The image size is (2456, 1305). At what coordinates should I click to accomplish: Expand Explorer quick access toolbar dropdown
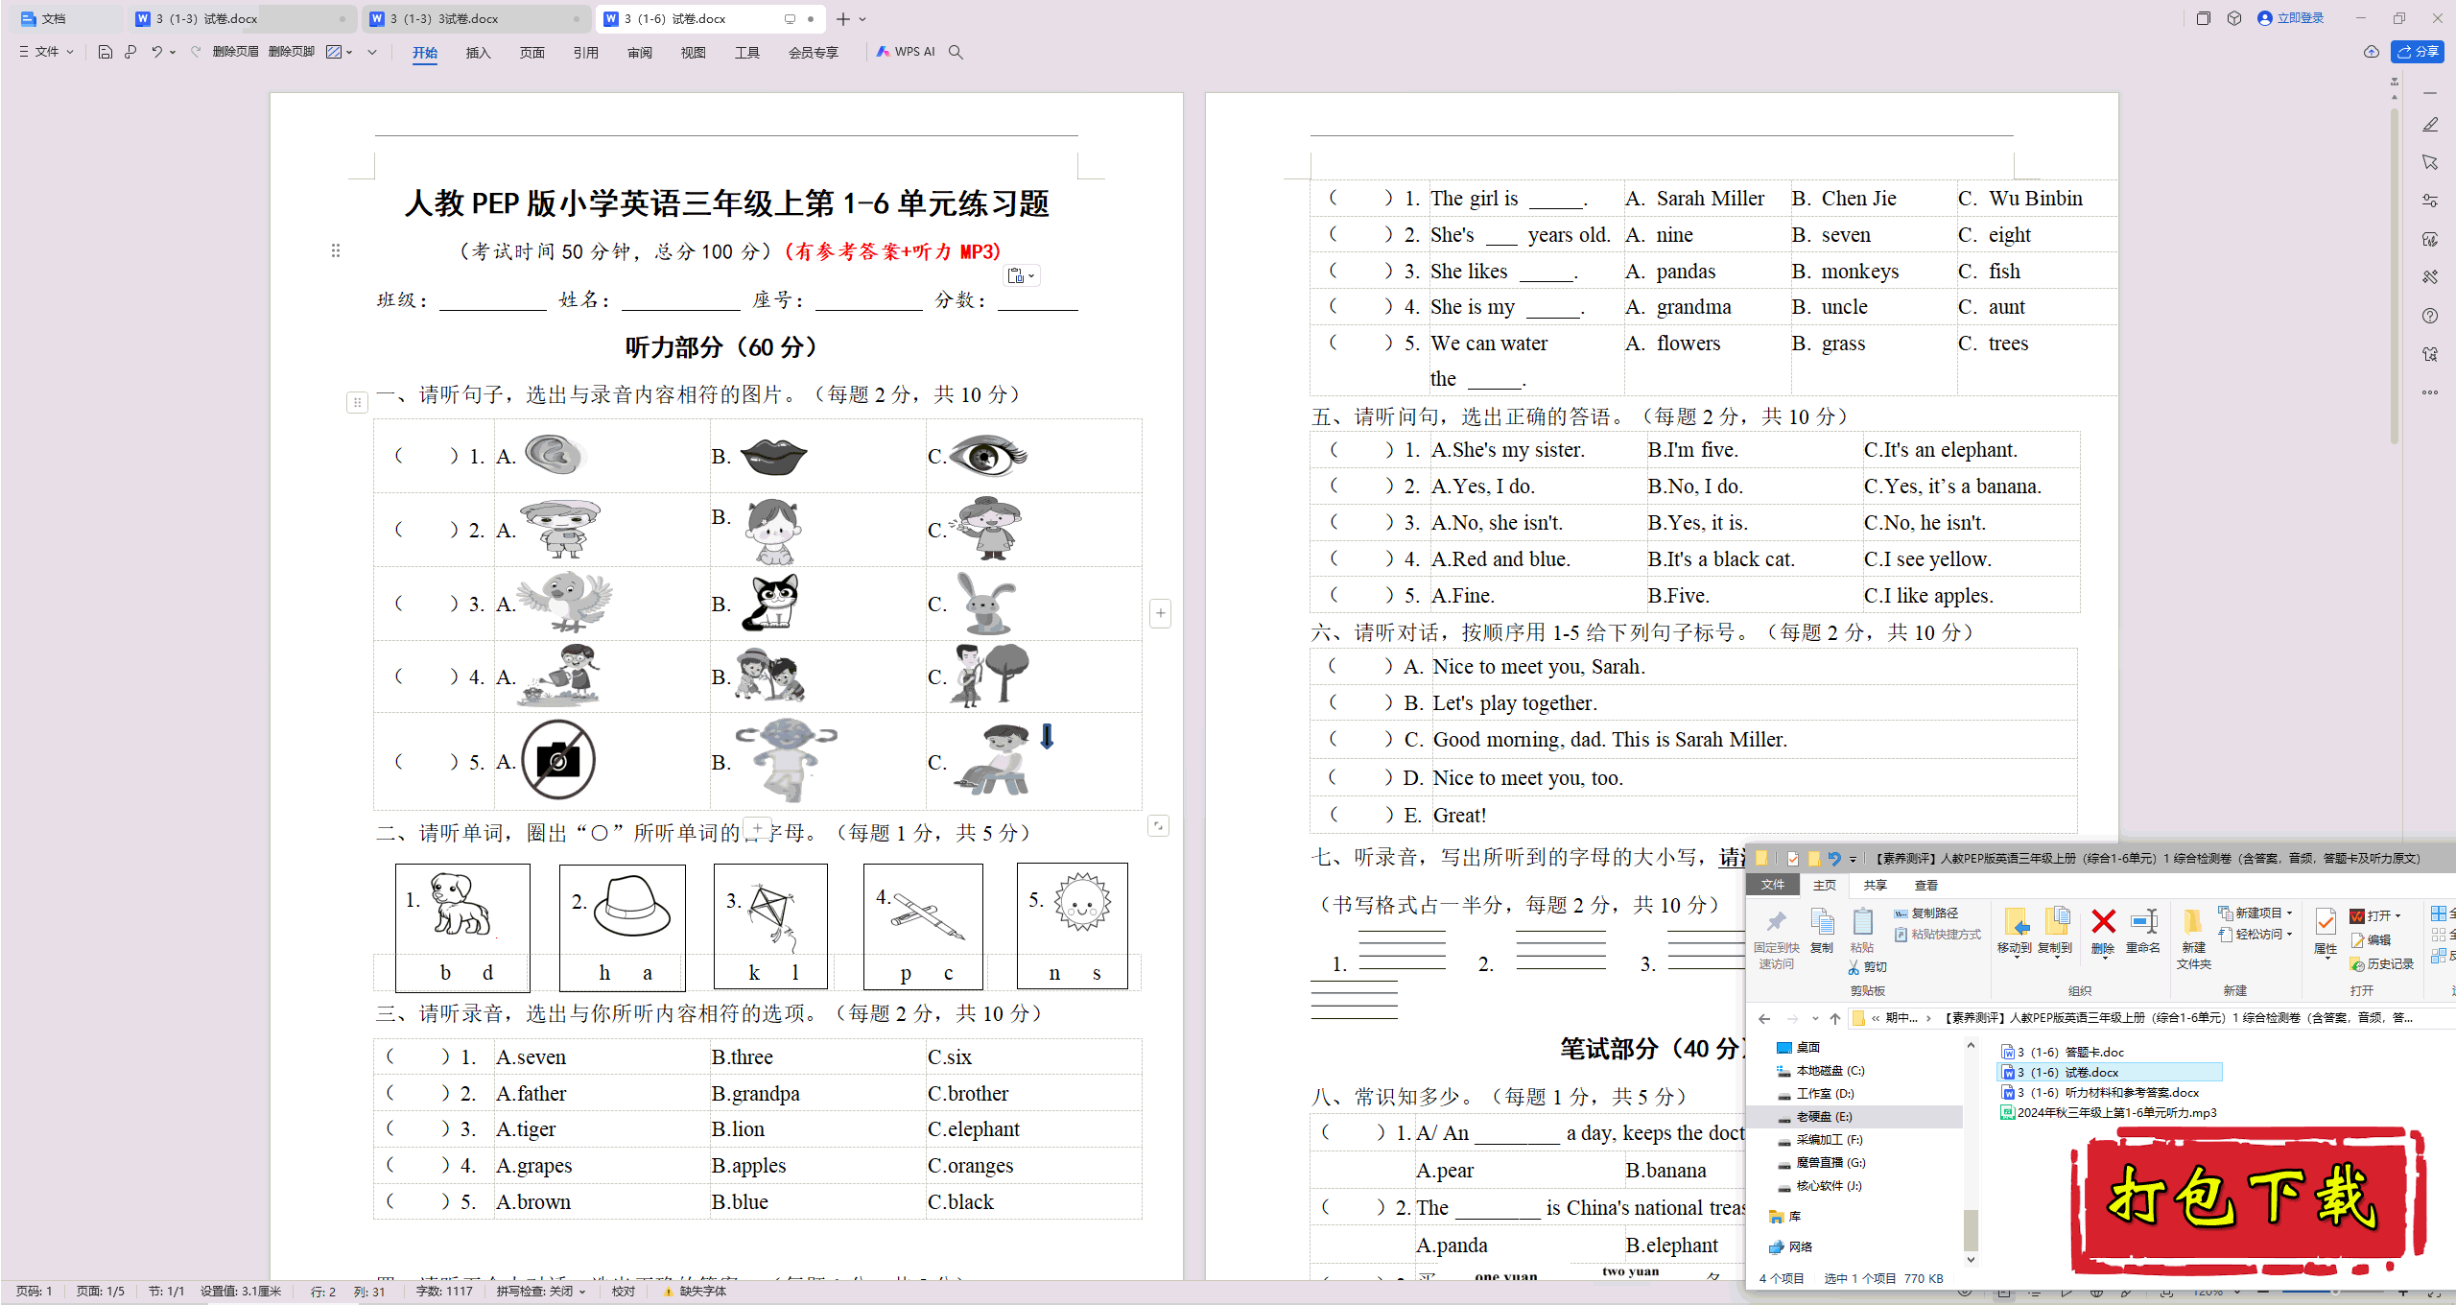(x=1853, y=859)
